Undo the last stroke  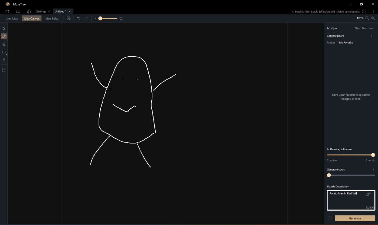click(x=78, y=18)
